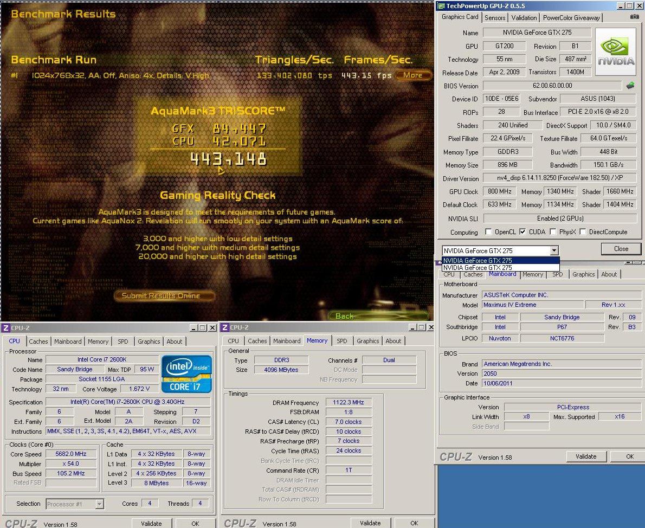Click the DRAM Frequency value 1122.3 MHz
The image size is (645, 528).
click(x=349, y=402)
